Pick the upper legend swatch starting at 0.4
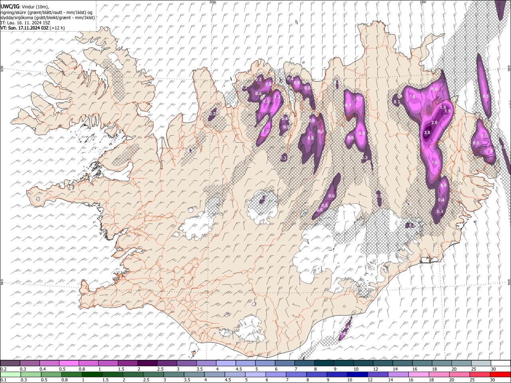The width and height of the screenshot is (511, 383). [49, 363]
